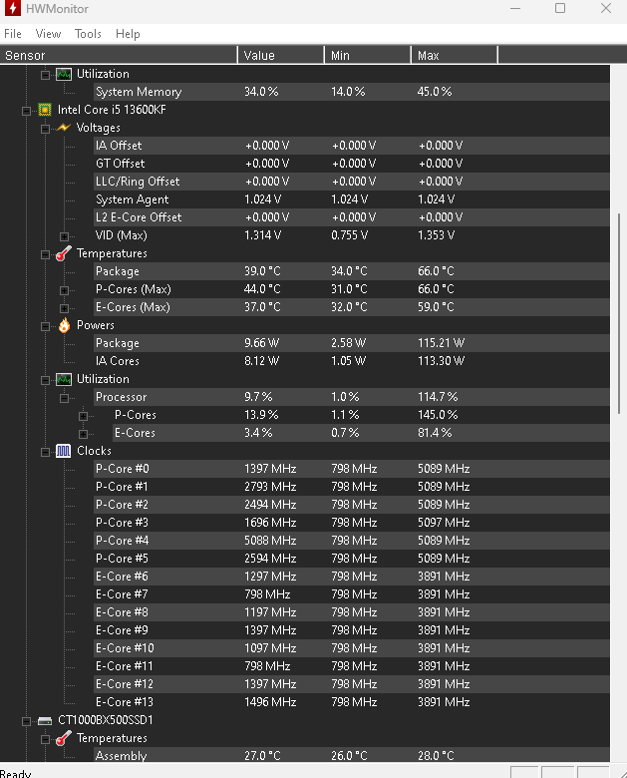Select the P-Core #0 clock row
Screen dimensions: 627x778
[x=352, y=469]
